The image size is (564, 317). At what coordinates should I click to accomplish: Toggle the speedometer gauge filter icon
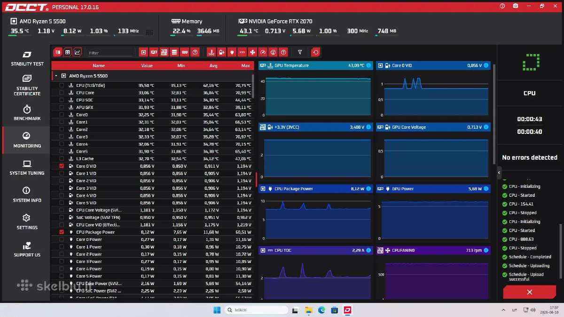[x=263, y=52]
